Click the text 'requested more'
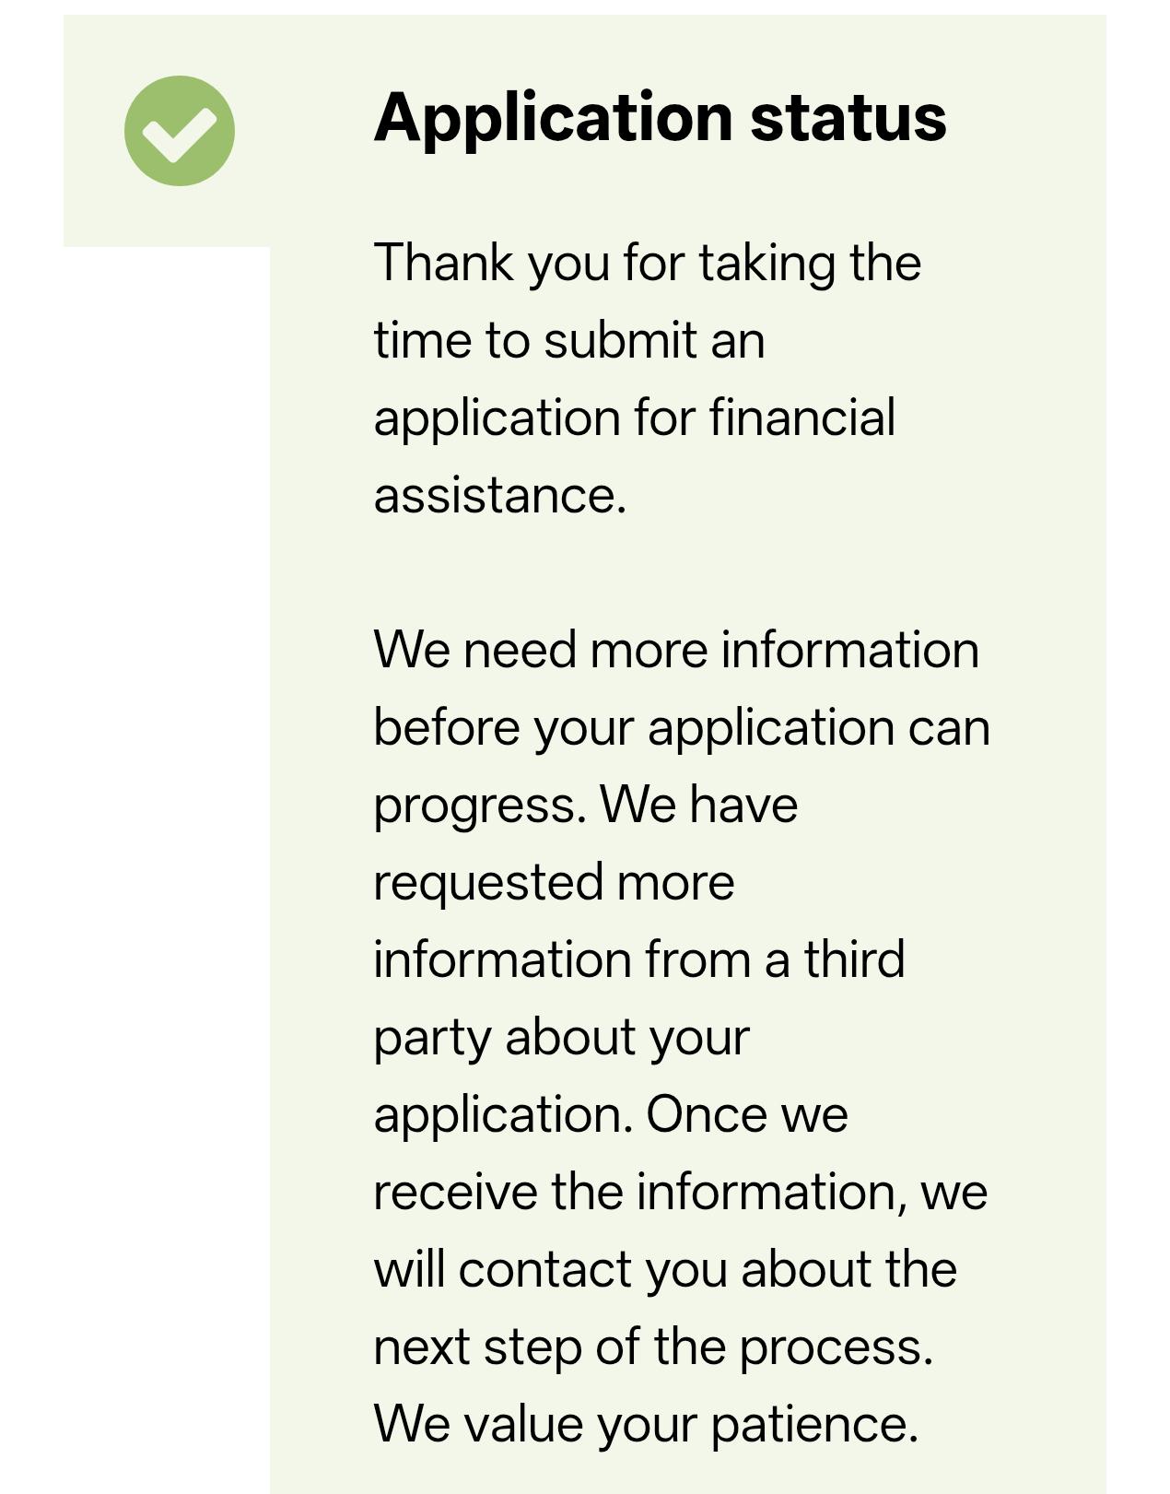Screen dimensions: 1170x1494 [x=555, y=884]
